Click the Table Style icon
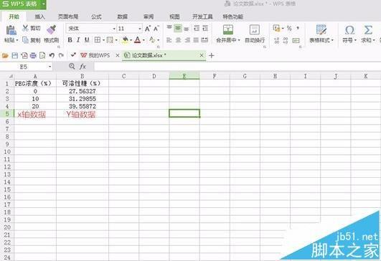Image resolution: width=381 pixels, height=261 pixels. (x=321, y=29)
